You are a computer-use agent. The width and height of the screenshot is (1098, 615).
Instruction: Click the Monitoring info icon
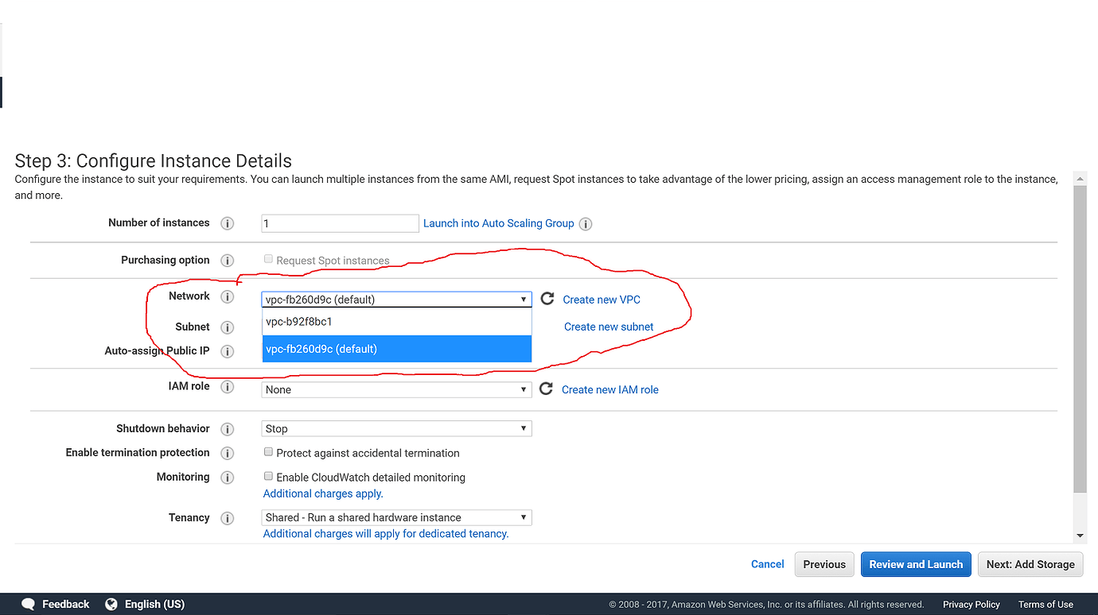tap(227, 477)
